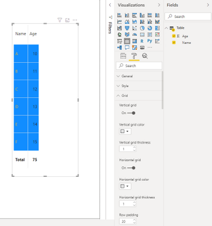Select the R script visual icon
Viewport: 212px width, 226px height.
142,41
